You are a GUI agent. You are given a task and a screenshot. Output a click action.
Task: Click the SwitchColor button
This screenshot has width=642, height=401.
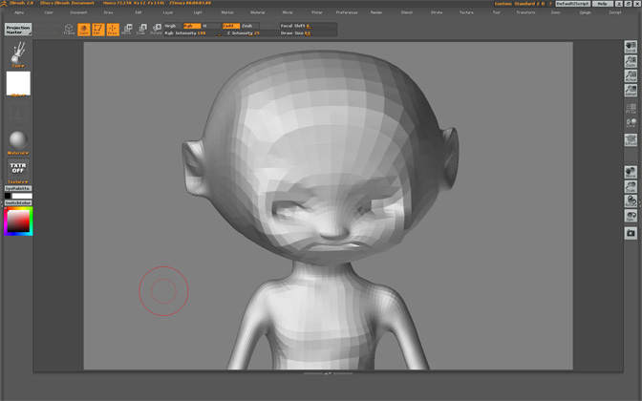pyautogui.click(x=18, y=202)
